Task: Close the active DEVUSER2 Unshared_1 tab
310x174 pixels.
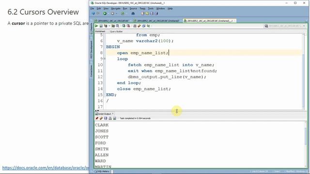Action: point(234,21)
